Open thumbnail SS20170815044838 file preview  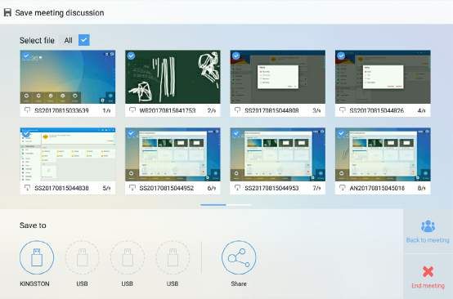point(68,154)
